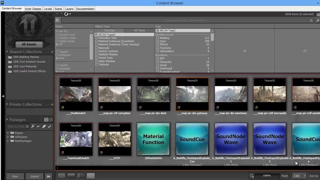Select the third split layout icon
This screenshot has height=180, width=320.
(81, 176)
